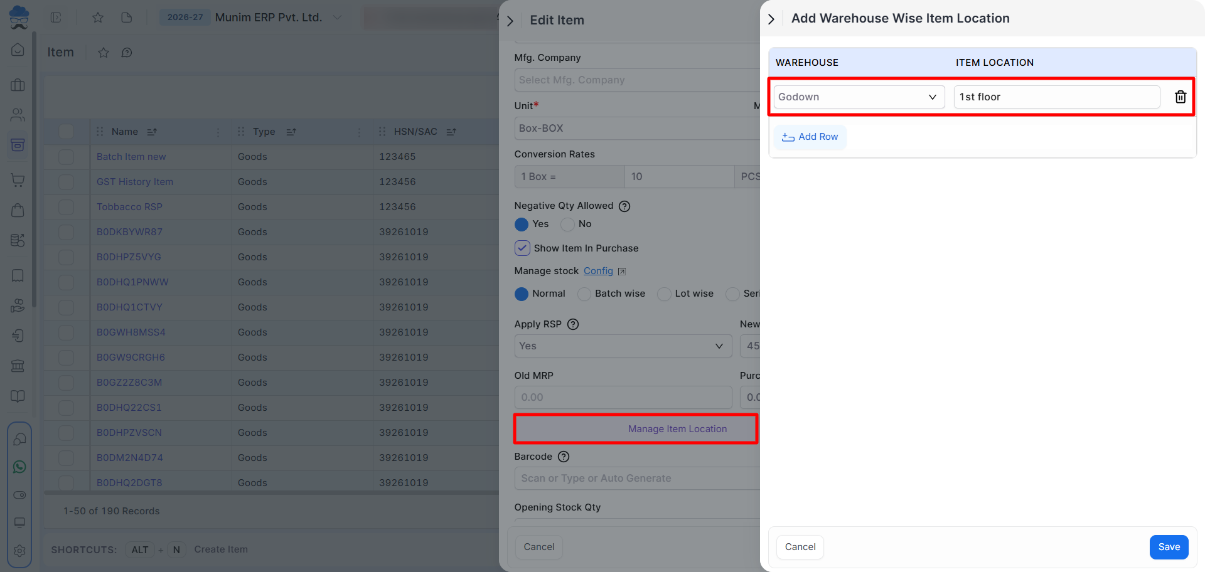Toggle the sidebar collapse icon
This screenshot has width=1205, height=572.
[56, 18]
